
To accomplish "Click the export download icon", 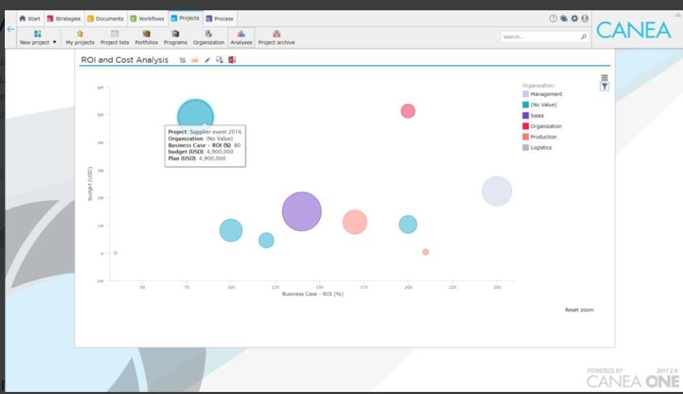I will point(219,60).
